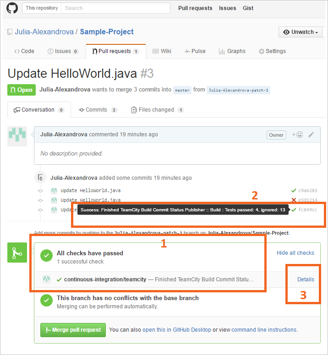Switch to the repository Issues tab
Viewport: 328px width, 355px height.
click(63, 51)
